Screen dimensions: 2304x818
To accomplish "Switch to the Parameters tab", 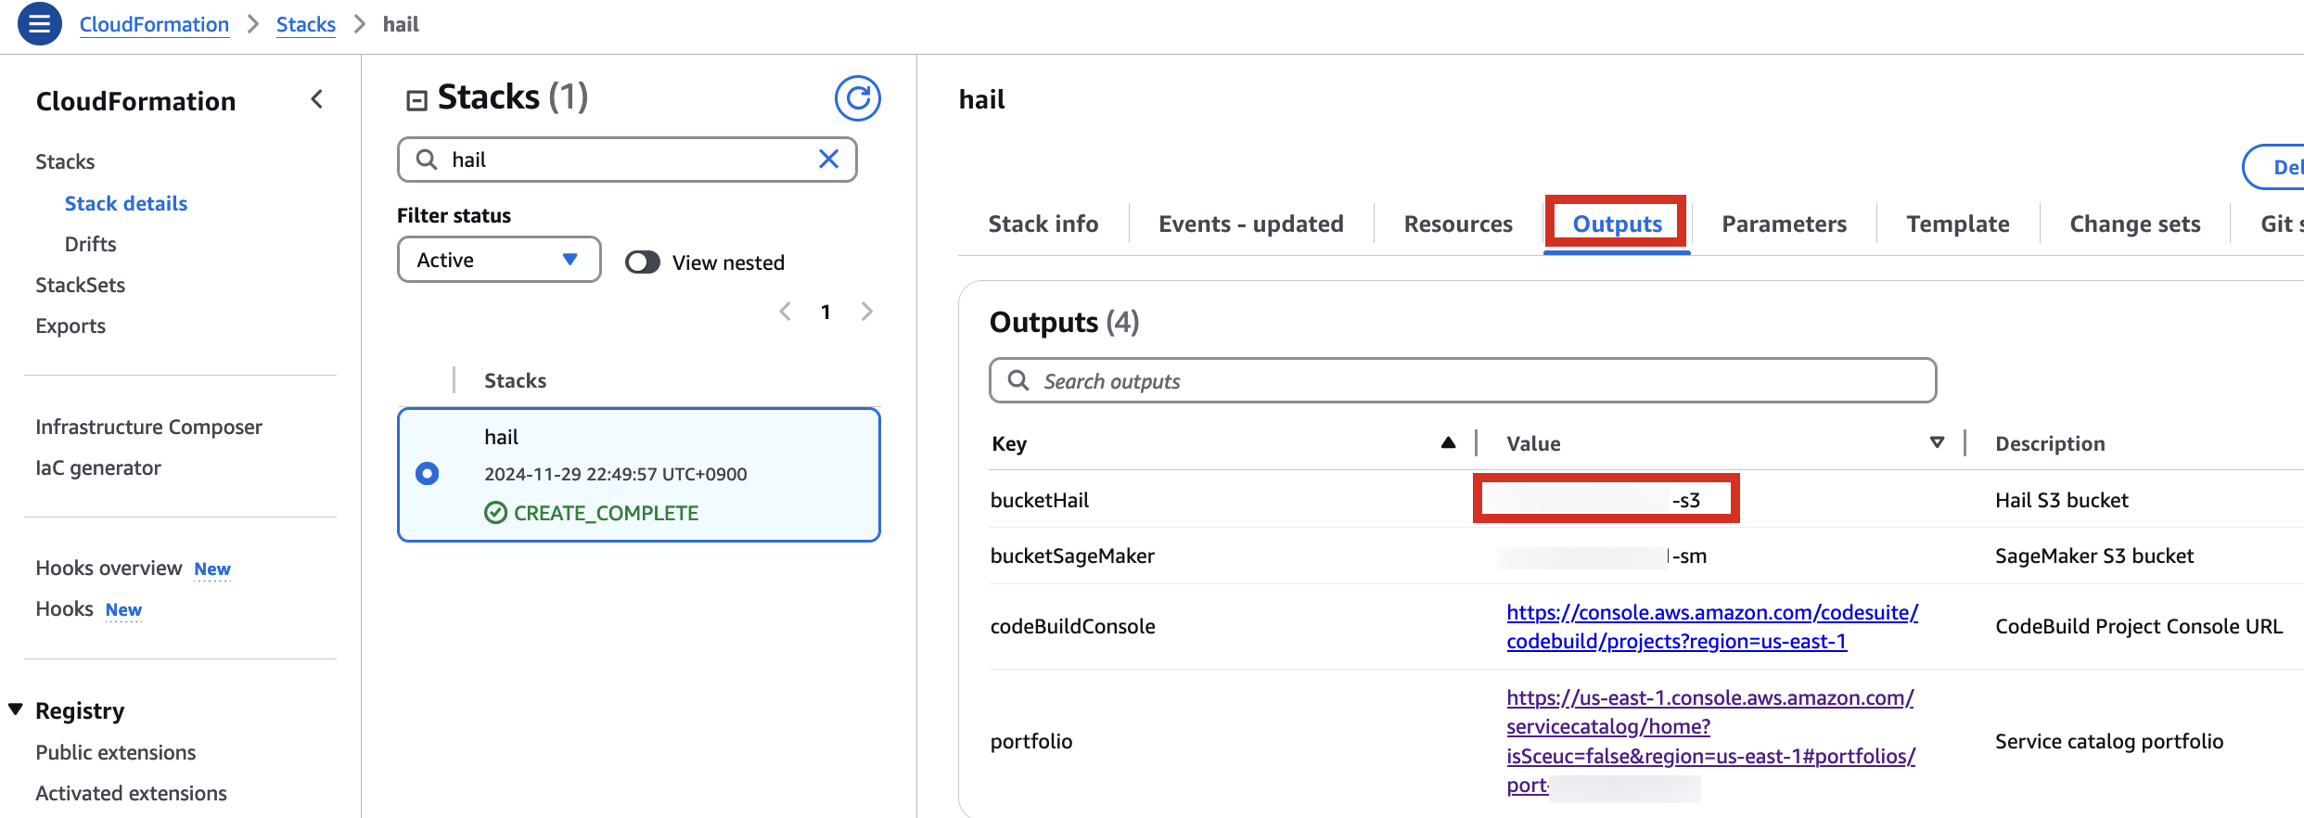I will click(x=1784, y=224).
